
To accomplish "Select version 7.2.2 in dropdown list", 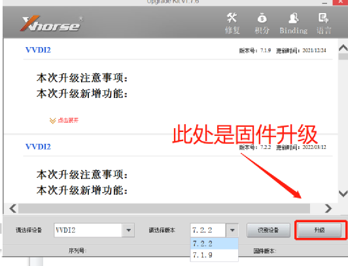I will pos(215,244).
